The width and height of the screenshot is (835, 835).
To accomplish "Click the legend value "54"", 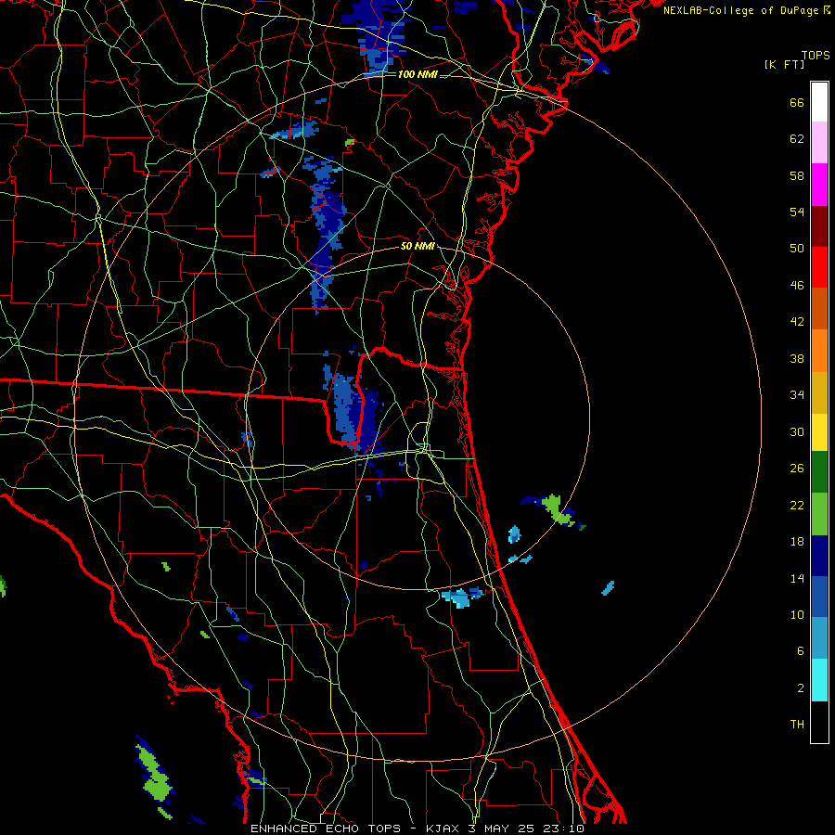I will (x=797, y=212).
